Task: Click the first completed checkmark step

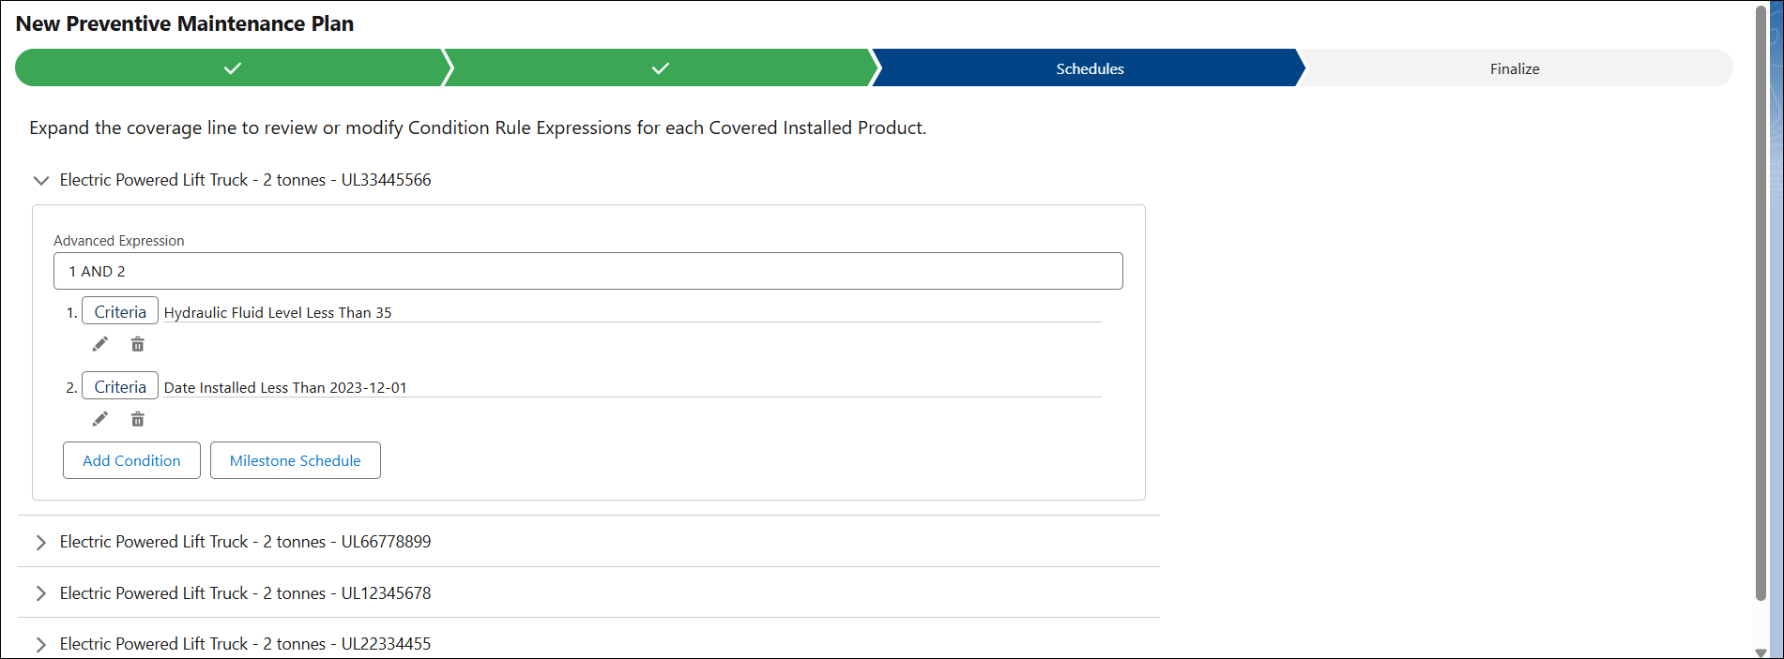Action: (232, 68)
